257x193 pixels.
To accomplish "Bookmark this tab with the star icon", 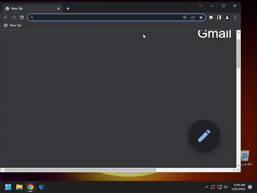I will 201,17.
